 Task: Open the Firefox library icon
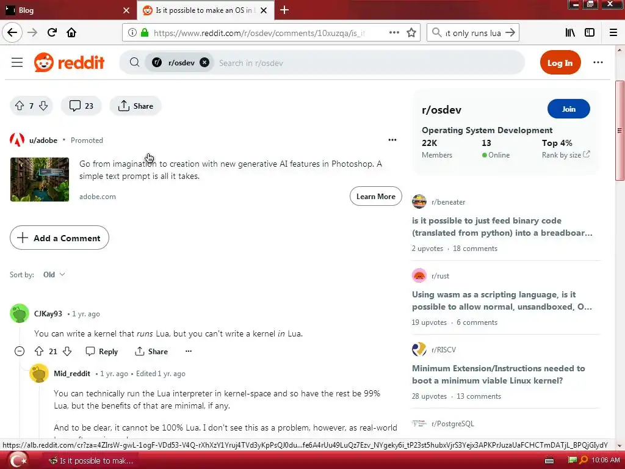coord(570,32)
